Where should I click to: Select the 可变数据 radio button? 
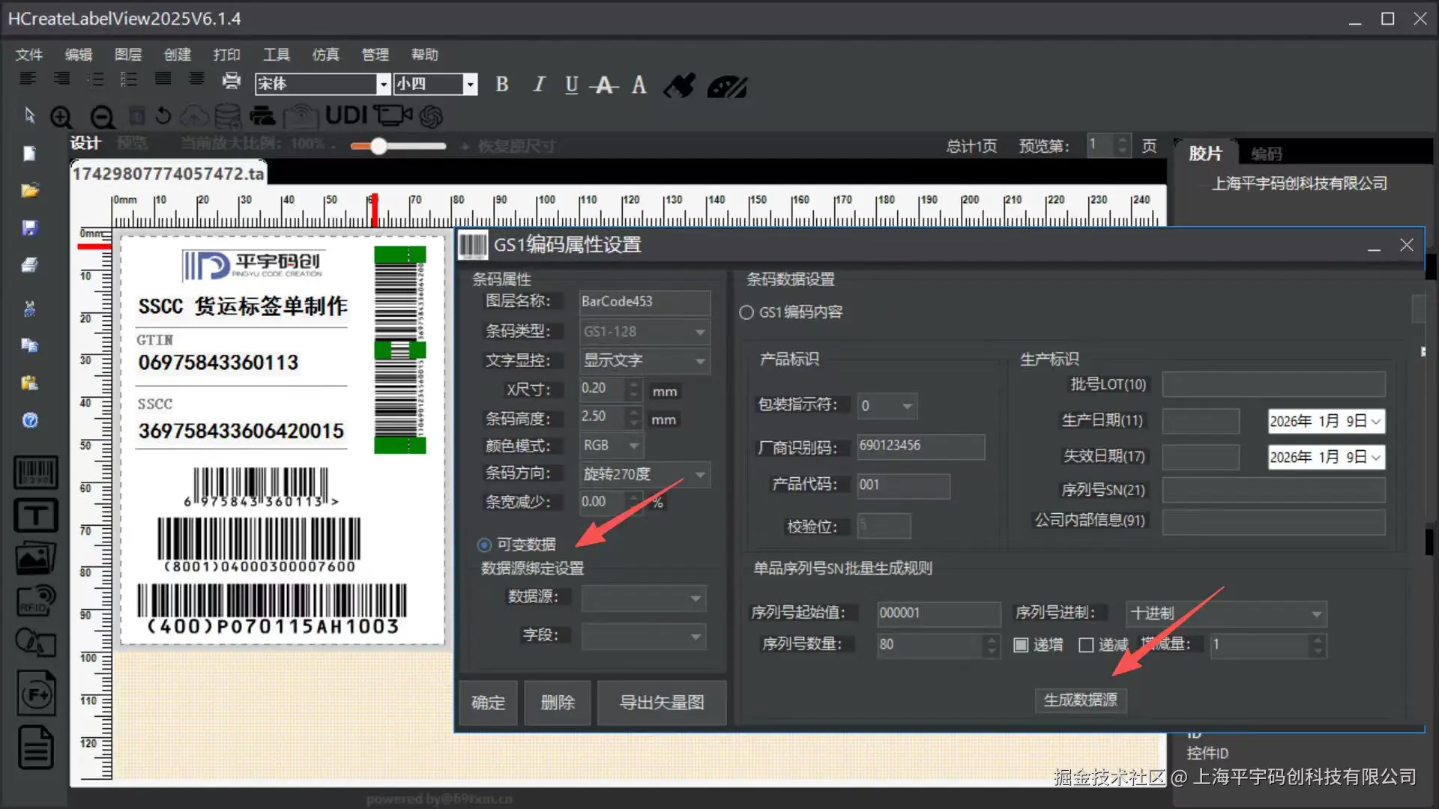485,545
